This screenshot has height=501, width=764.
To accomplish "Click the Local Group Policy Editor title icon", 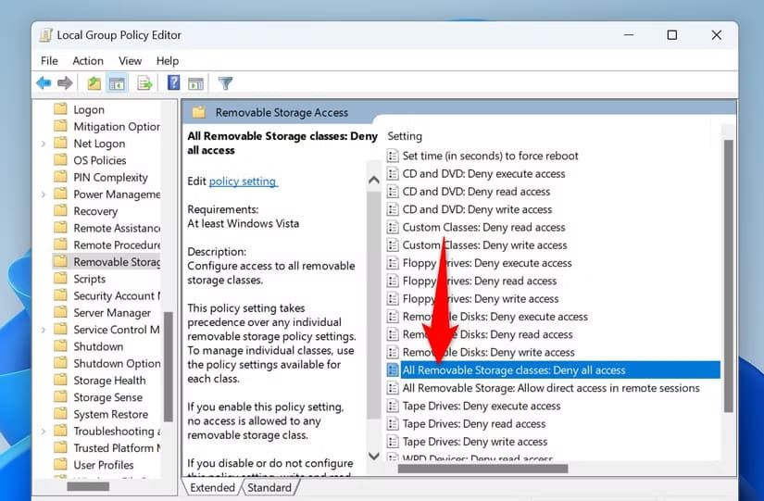I will click(45, 35).
